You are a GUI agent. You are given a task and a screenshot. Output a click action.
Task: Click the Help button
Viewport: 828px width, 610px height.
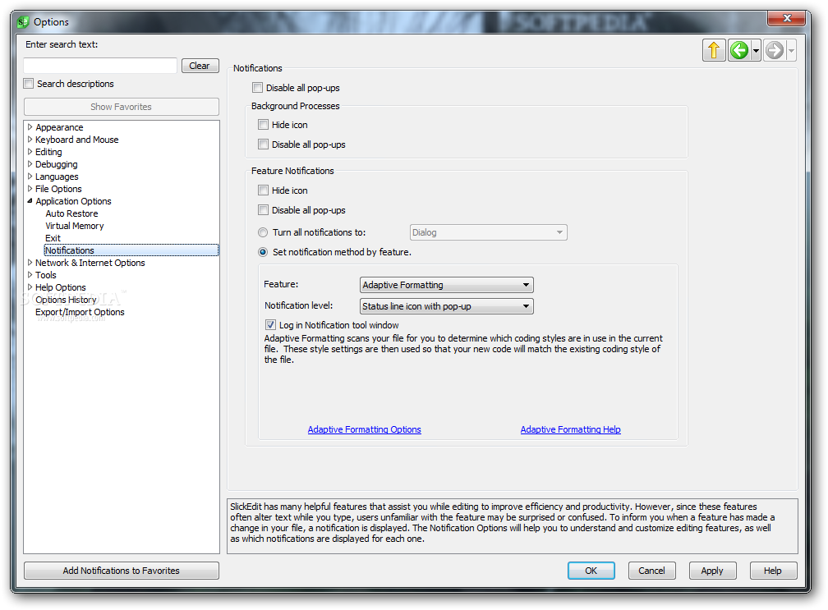pos(773,571)
